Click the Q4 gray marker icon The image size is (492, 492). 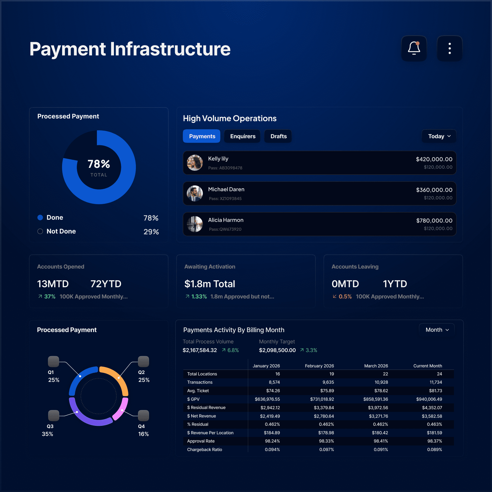[143, 416]
